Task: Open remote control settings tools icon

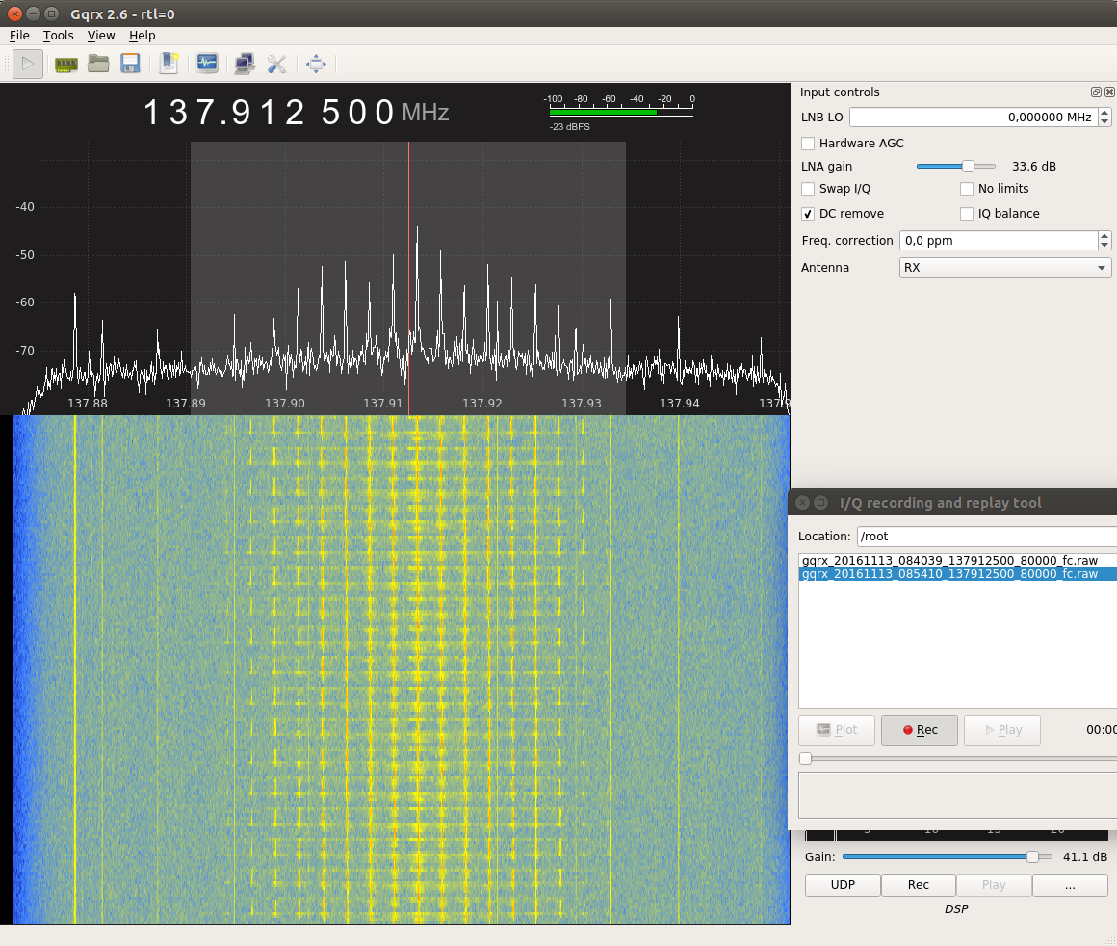Action: (276, 65)
